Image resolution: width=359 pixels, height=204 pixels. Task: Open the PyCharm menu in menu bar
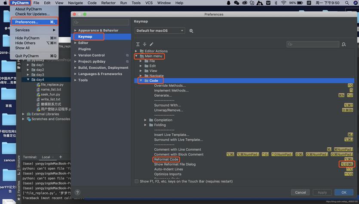pyautogui.click(x=20, y=3)
